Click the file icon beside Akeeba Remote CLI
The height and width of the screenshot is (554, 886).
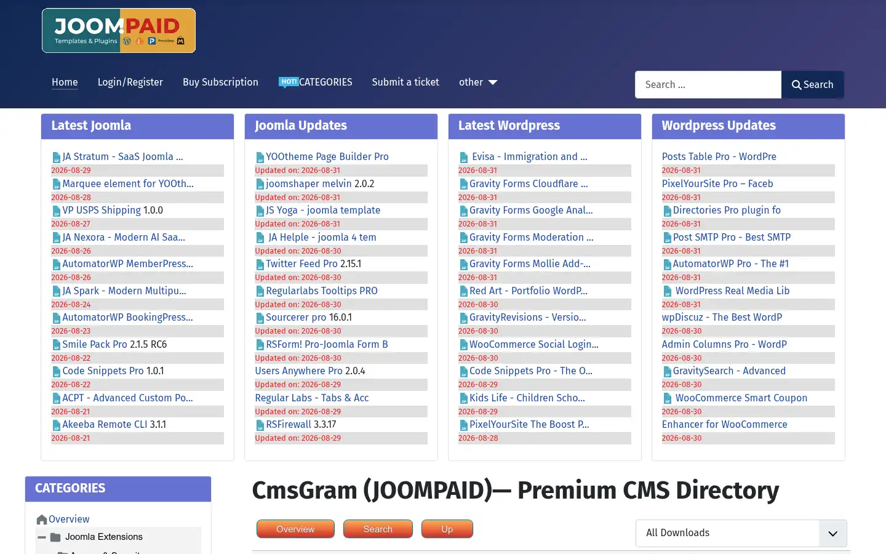click(57, 425)
